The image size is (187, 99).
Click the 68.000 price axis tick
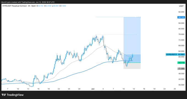pyautogui.click(x=181, y=45)
